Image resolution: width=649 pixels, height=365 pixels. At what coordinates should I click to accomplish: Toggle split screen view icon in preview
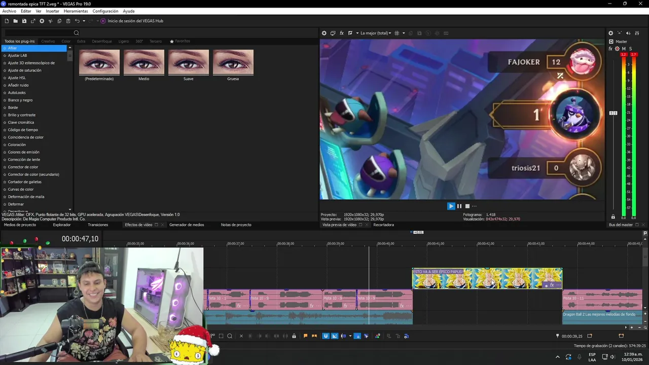pos(350,33)
